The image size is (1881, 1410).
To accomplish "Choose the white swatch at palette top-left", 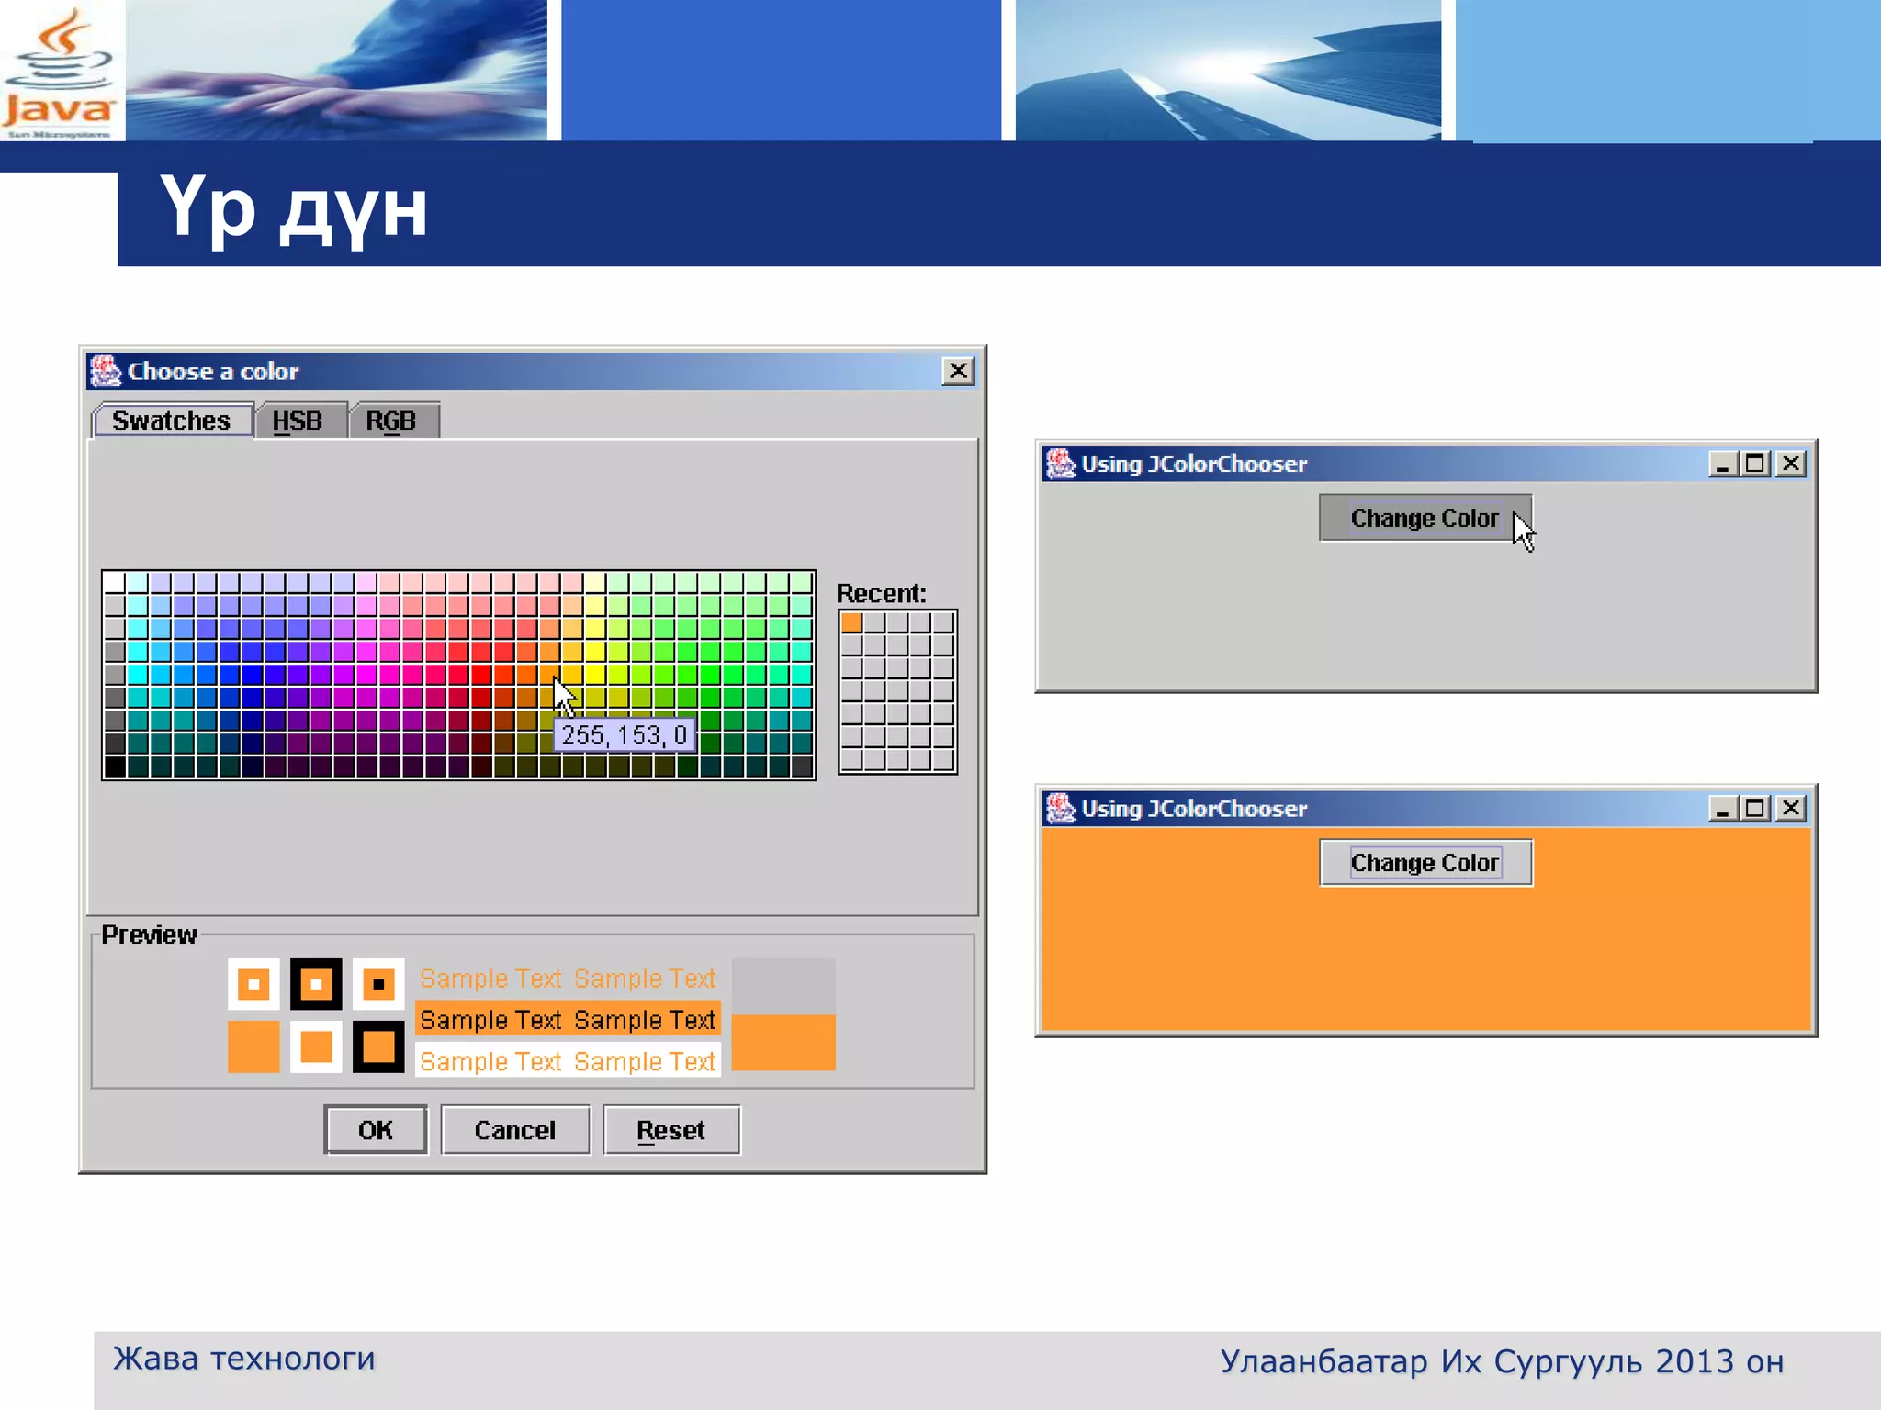I will pos(115,582).
